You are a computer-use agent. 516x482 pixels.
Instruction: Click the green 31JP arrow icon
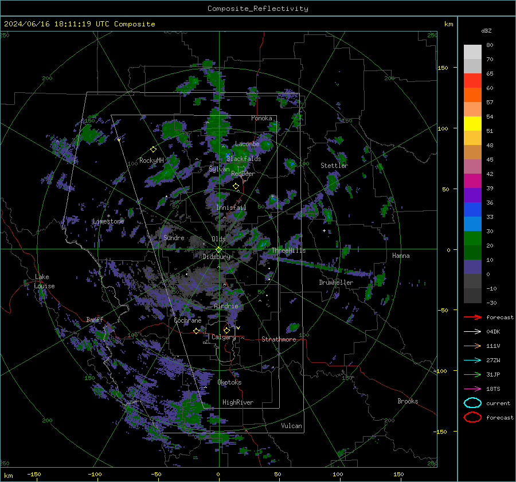point(472,374)
